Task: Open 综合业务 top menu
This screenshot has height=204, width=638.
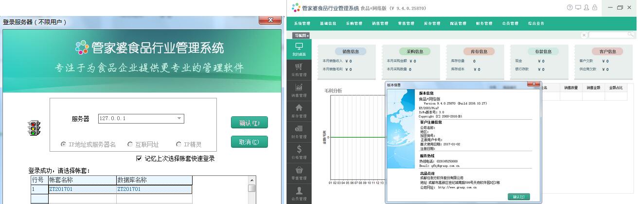Action: tap(536, 23)
